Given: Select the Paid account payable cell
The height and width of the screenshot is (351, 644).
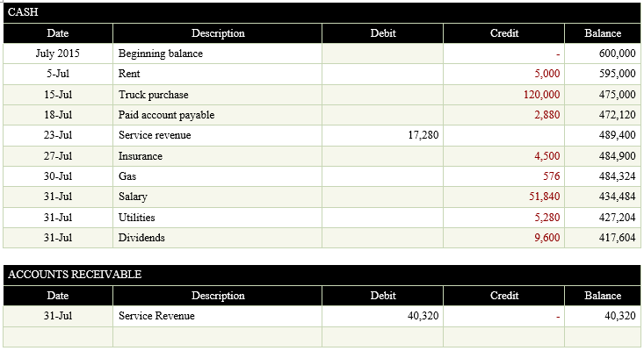Looking at the screenshot, I should [217, 115].
